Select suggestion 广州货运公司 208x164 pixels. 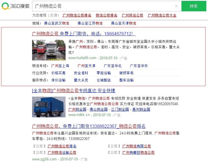(132, 15)
